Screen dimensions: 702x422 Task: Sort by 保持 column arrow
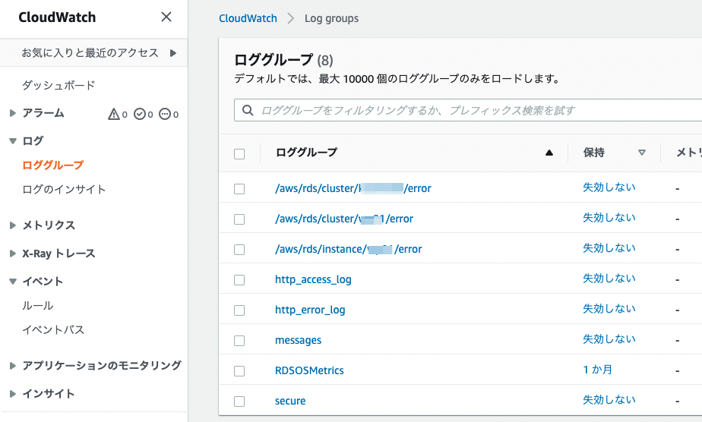[642, 153]
